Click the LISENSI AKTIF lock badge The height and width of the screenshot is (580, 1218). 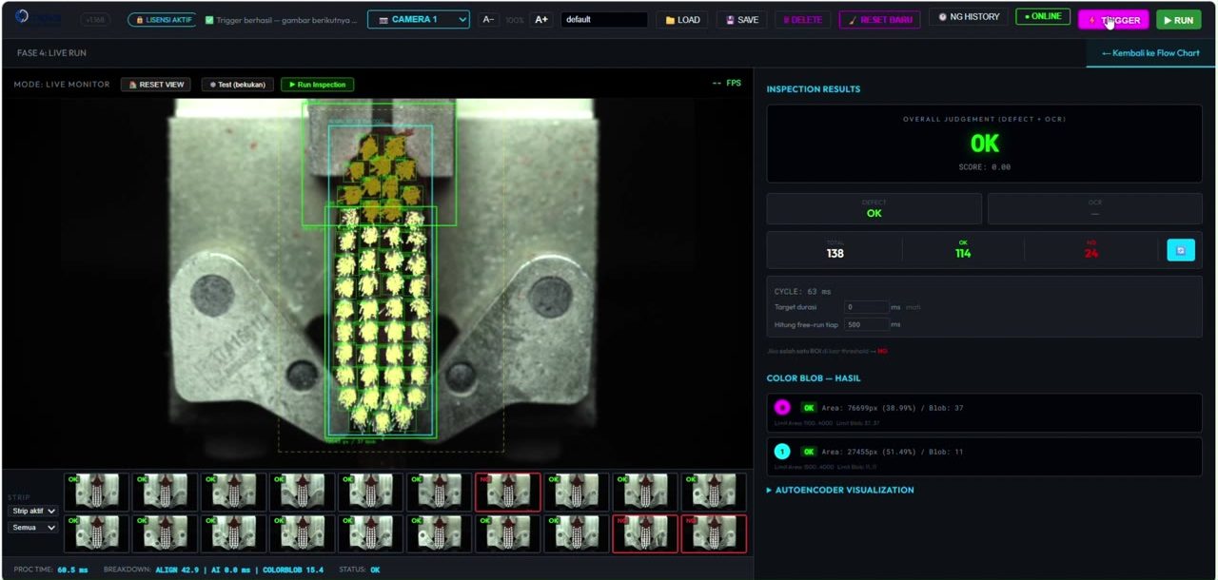163,20
